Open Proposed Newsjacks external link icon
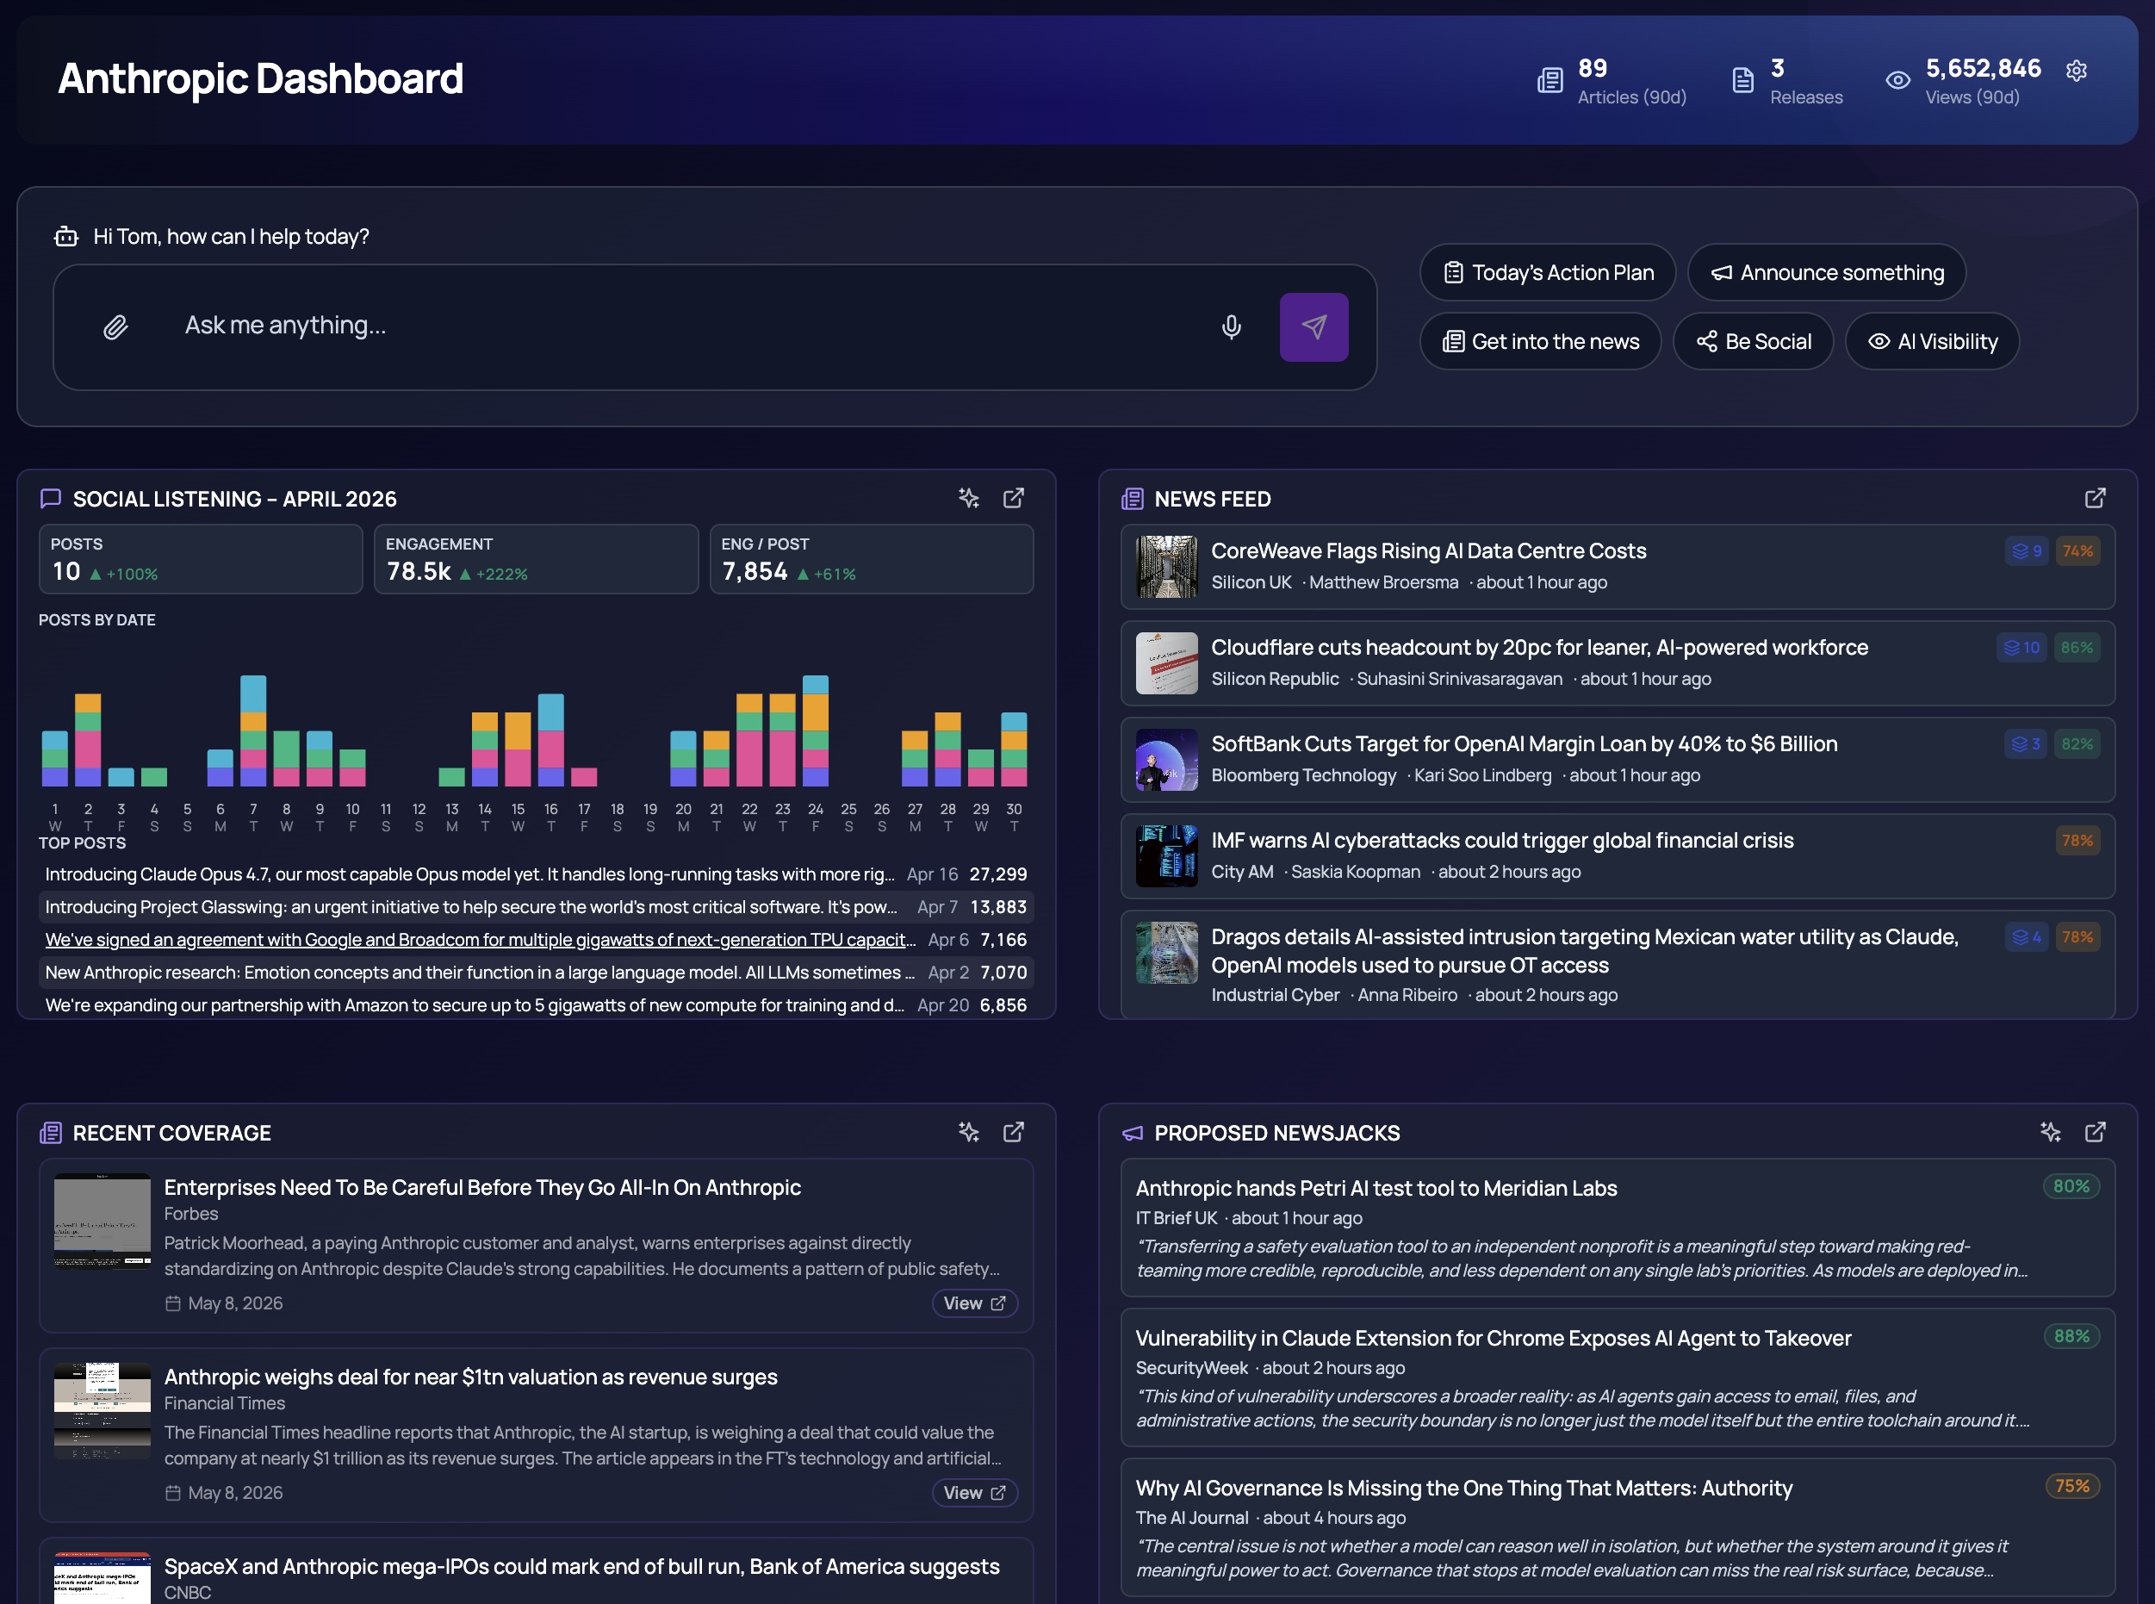 point(2095,1132)
